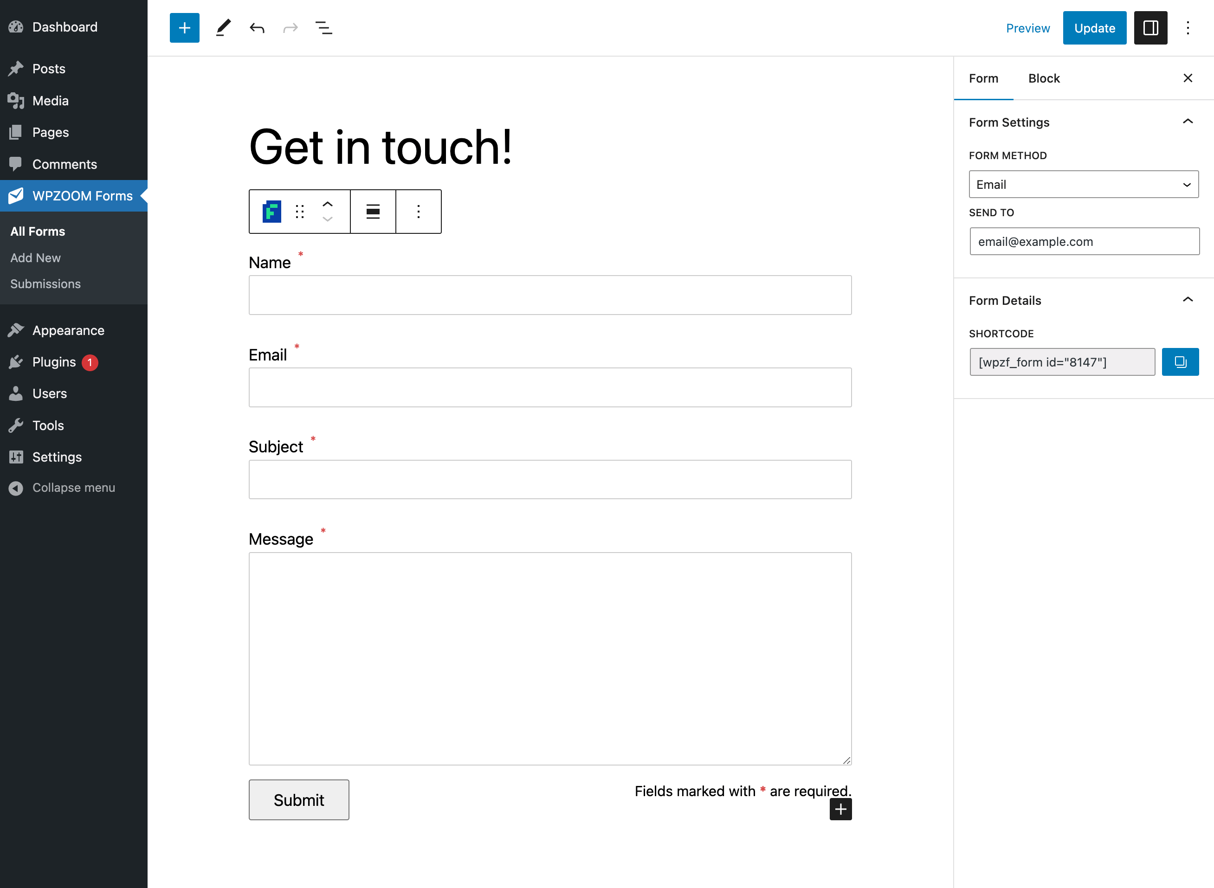Grab the Message textarea resize handle
Viewport: 1214px width, 888px height.
click(846, 760)
